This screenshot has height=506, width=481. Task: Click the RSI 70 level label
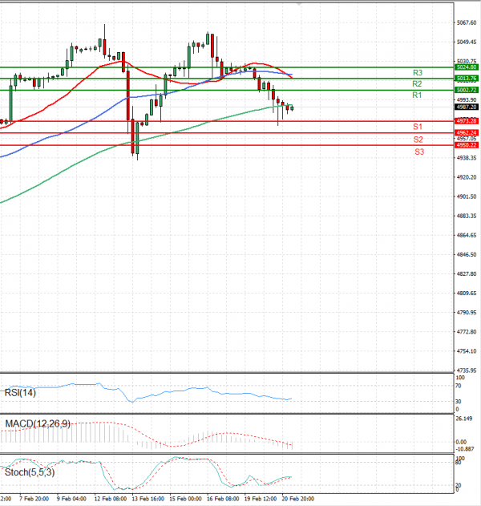(459, 386)
